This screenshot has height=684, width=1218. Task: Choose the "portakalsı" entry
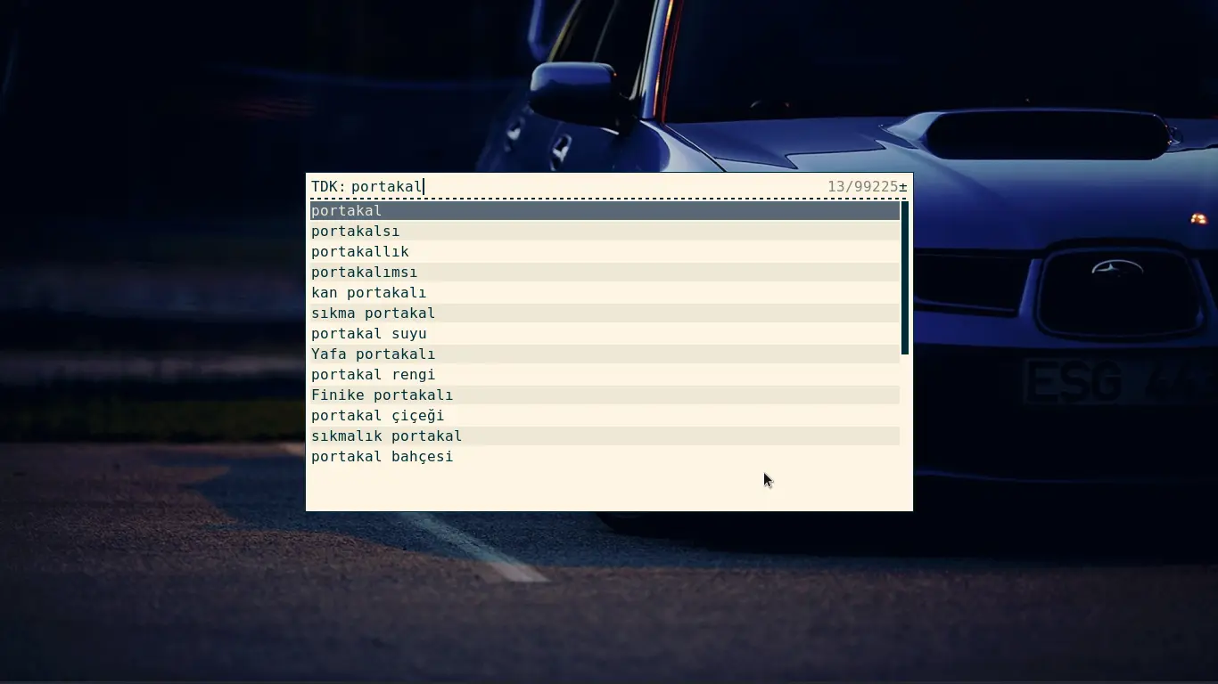coord(605,232)
